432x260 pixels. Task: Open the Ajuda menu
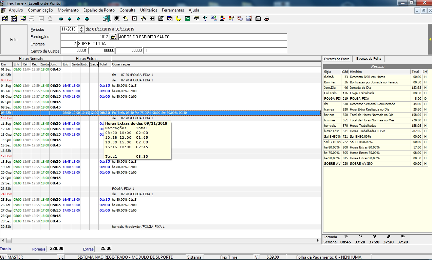[194, 10]
